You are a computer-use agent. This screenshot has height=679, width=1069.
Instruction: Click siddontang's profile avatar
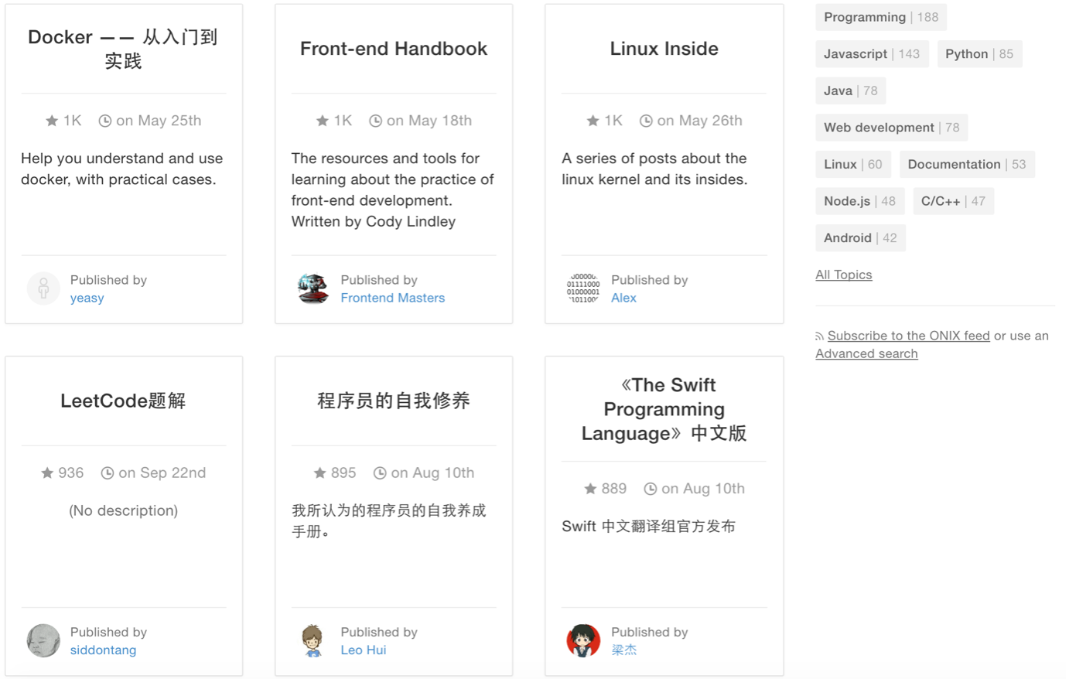pos(43,640)
